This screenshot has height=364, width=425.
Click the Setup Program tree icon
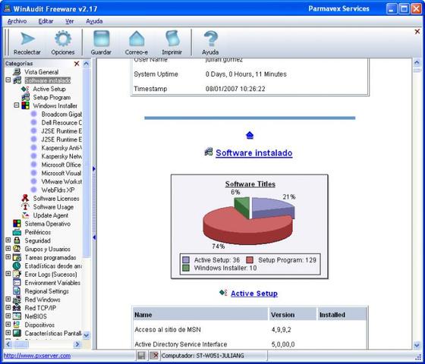[x=25, y=97]
